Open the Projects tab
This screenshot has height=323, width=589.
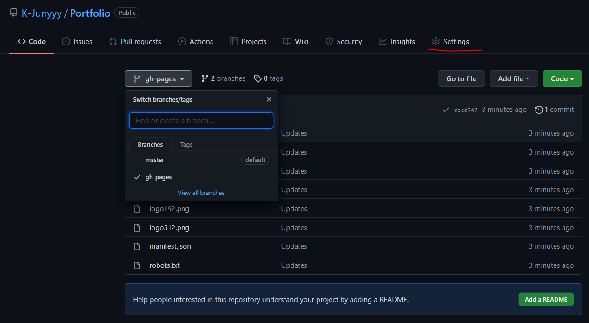(x=248, y=42)
